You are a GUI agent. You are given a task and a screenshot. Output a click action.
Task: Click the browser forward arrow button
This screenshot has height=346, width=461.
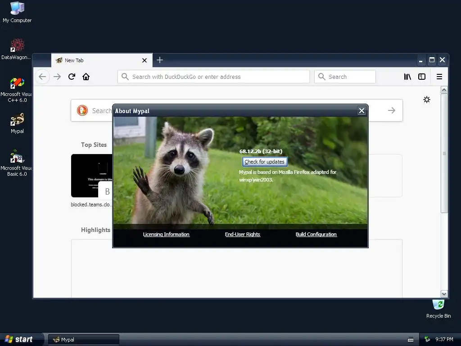tap(57, 77)
